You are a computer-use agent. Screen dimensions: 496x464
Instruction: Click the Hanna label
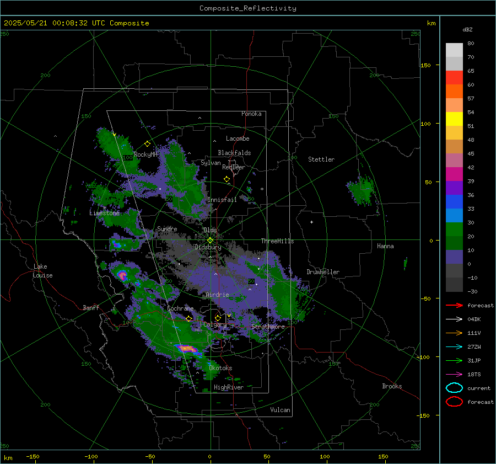point(385,246)
